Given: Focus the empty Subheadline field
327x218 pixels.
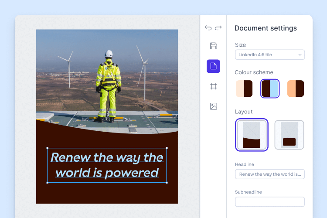Looking at the screenshot, I should (x=269, y=202).
